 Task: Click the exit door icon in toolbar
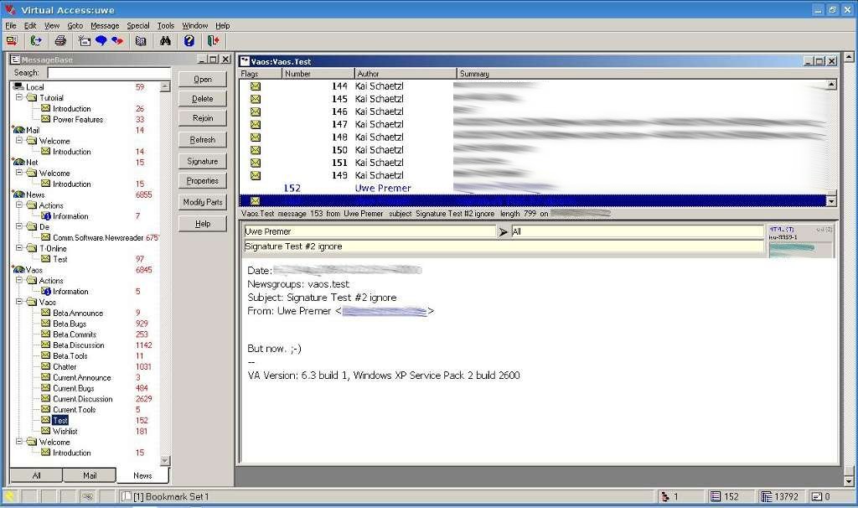[x=214, y=40]
